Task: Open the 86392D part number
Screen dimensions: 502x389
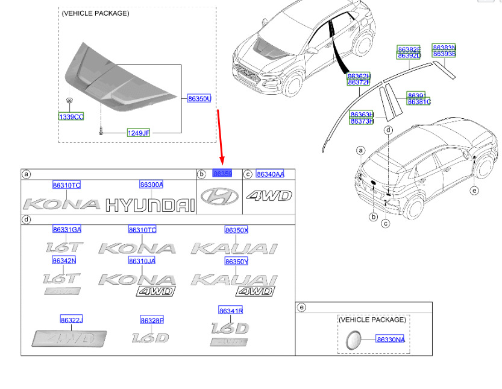Action: pos(409,55)
